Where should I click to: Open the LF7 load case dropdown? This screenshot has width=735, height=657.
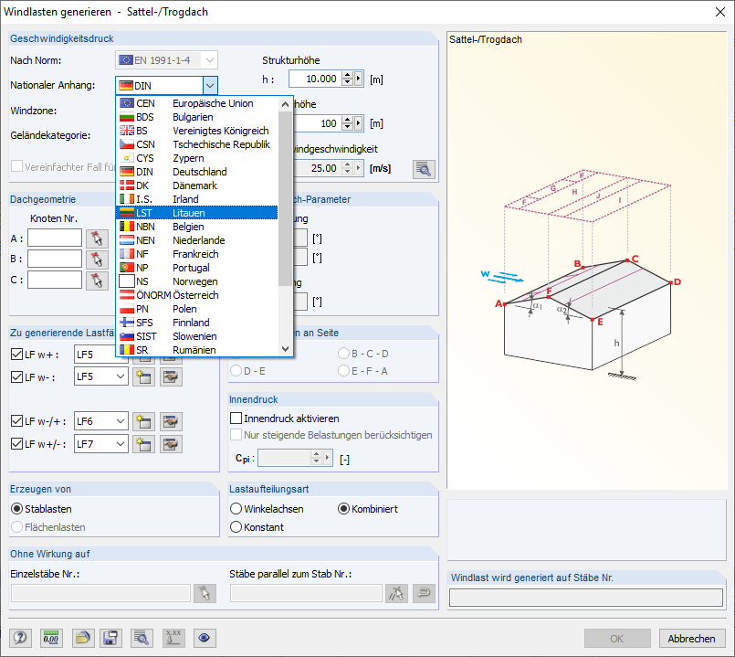(120, 443)
